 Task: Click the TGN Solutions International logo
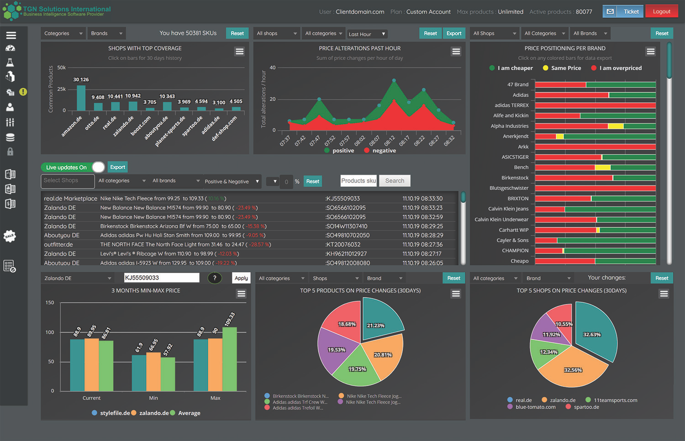tap(57, 11)
